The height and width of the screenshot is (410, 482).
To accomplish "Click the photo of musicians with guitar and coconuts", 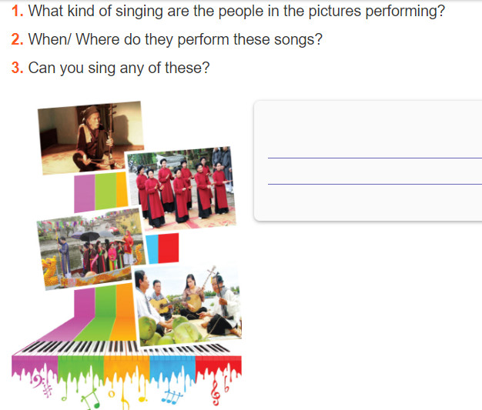I will click(x=188, y=305).
